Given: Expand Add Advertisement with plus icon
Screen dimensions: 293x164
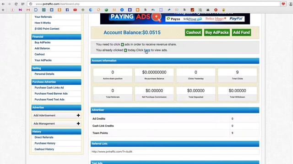Looking at the screenshot, I should pos(78,115).
